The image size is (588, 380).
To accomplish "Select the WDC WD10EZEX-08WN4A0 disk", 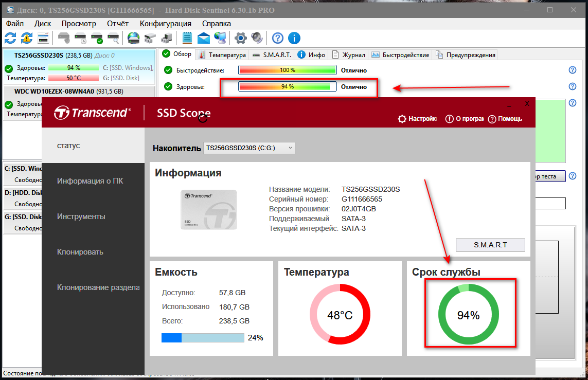I will 79,91.
